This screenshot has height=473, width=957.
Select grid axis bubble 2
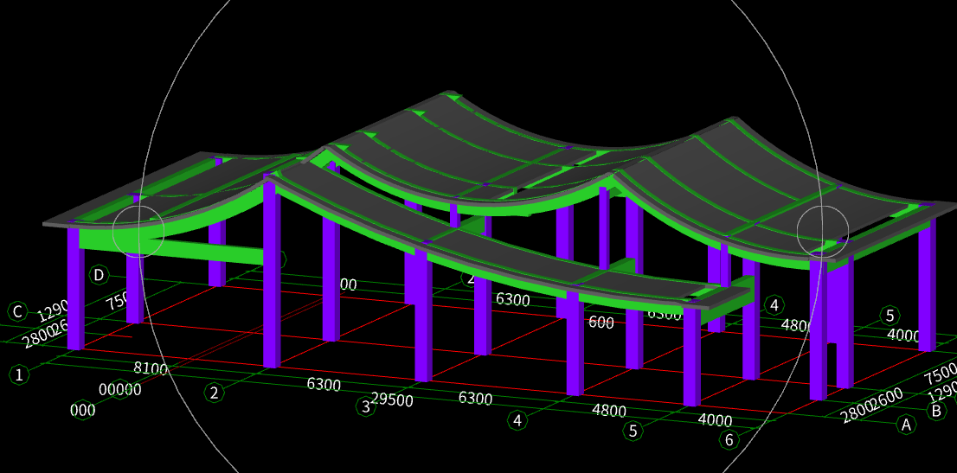[215, 393]
